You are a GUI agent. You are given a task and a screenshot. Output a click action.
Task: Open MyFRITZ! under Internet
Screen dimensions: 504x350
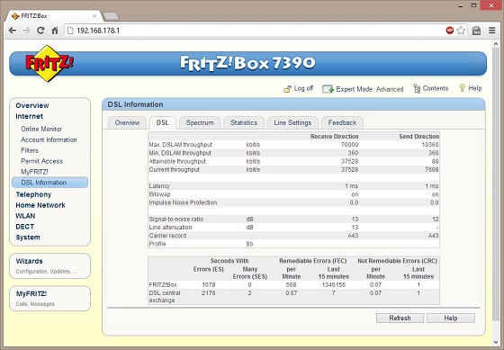[x=34, y=172]
